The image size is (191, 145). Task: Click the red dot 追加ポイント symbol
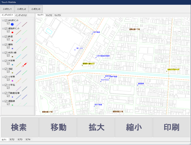[12, 32]
